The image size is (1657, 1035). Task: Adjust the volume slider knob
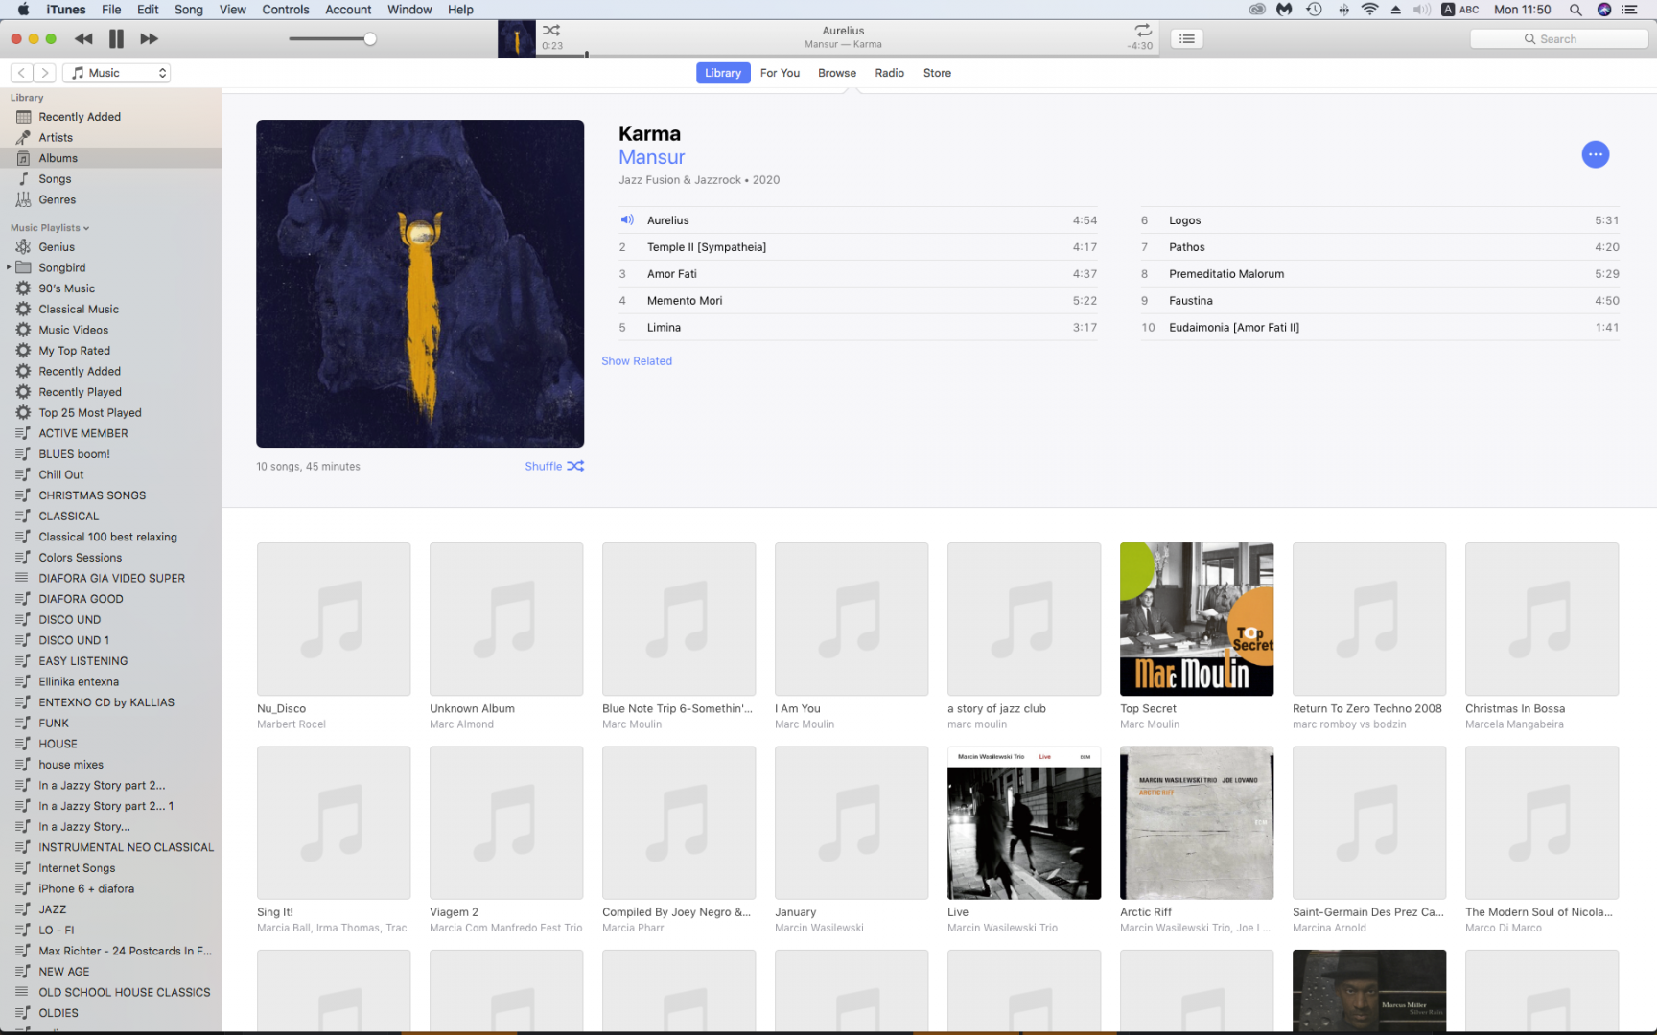pos(370,39)
